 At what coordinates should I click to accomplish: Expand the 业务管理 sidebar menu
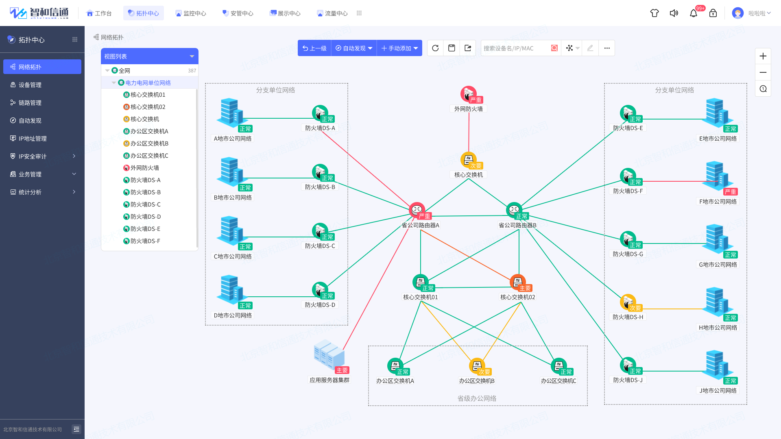pos(42,174)
